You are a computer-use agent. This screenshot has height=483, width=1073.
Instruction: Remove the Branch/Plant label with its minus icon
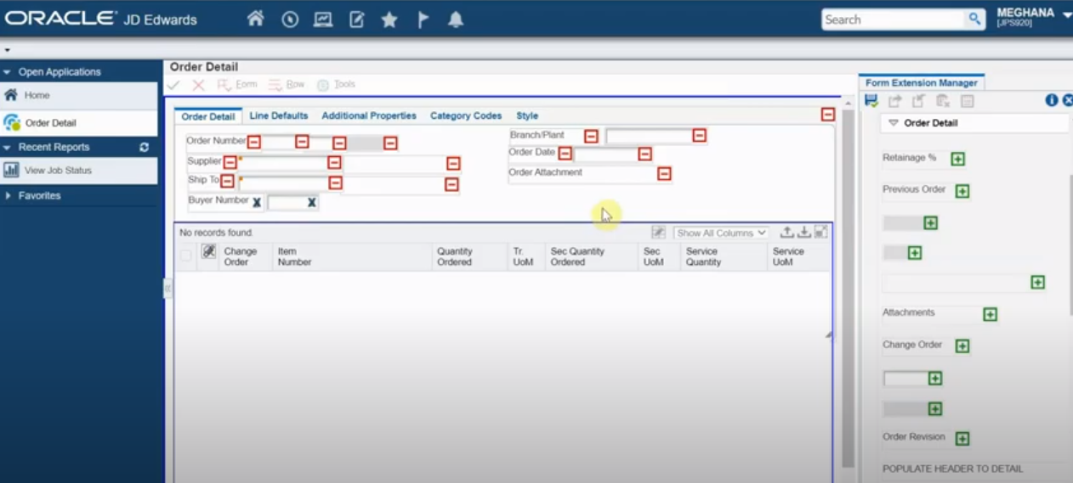pos(591,136)
